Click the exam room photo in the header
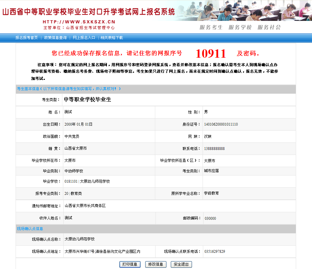The height and width of the screenshot is (269, 312). point(249,10)
